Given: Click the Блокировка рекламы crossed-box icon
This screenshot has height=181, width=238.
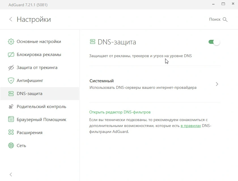Looking at the screenshot, I should coord(11,55).
